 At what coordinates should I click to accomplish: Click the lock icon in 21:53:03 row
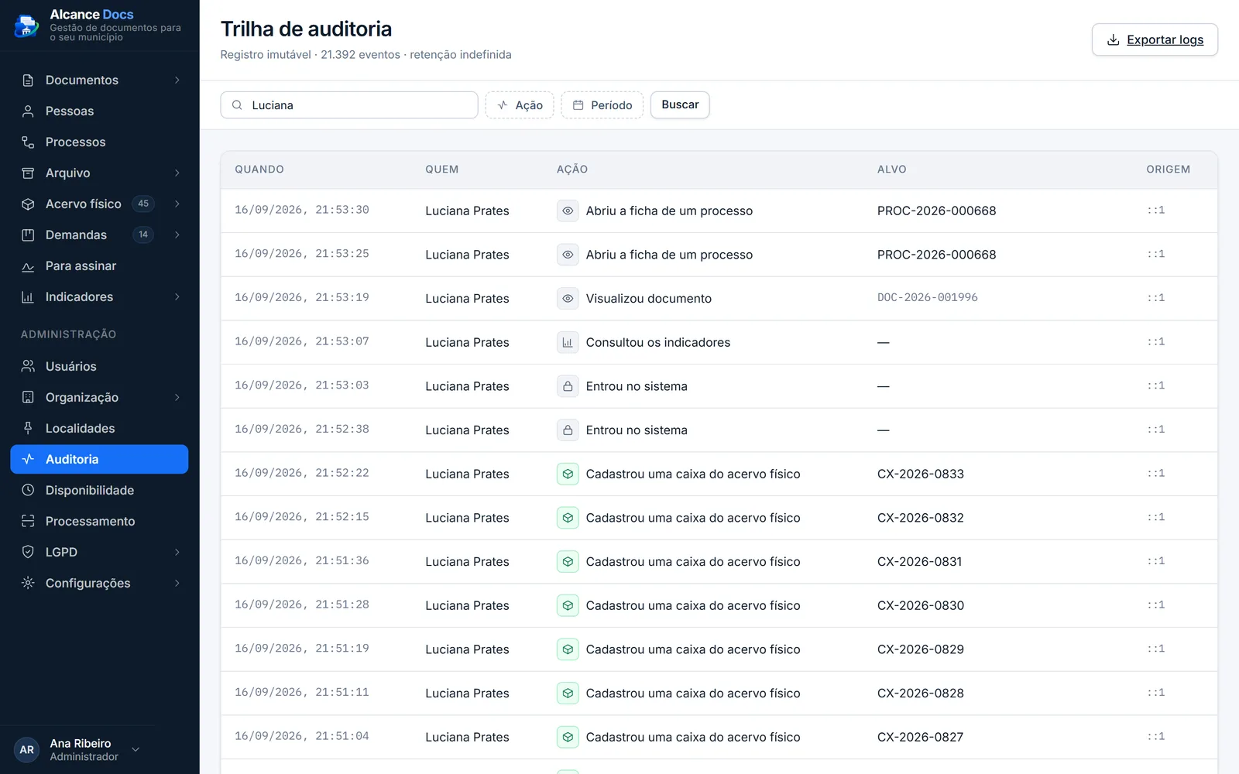(x=568, y=386)
